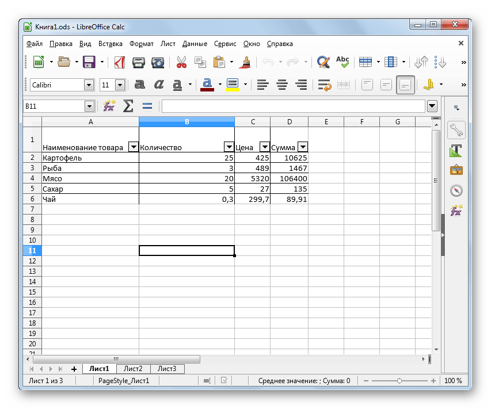This screenshot has height=409, width=491.
Task: Save the document with floppy icon
Action: point(89,62)
